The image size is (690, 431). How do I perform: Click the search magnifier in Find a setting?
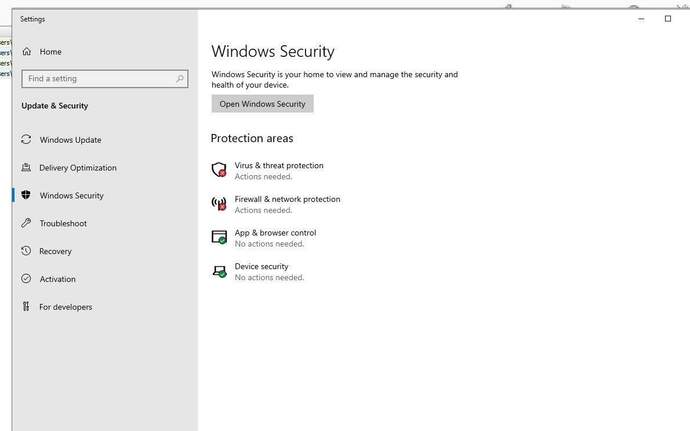pyautogui.click(x=180, y=79)
